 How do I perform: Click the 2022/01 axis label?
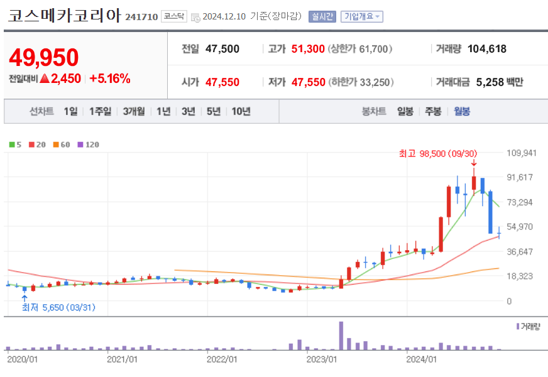(222, 359)
